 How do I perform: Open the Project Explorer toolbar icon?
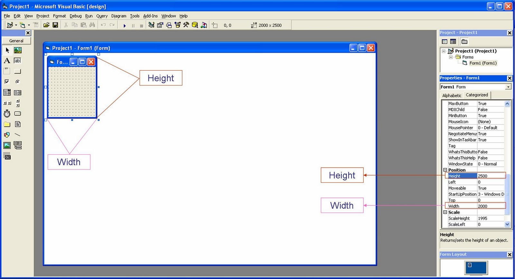[x=151, y=25]
